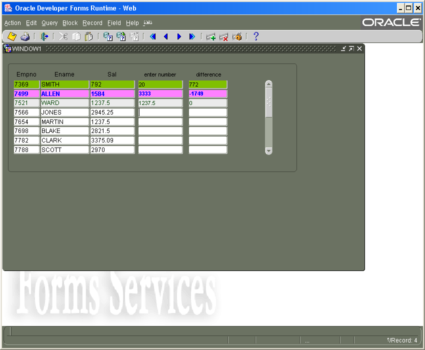Click the enter number value 20 for SMITH
The width and height of the screenshot is (425, 350).
pos(160,84)
